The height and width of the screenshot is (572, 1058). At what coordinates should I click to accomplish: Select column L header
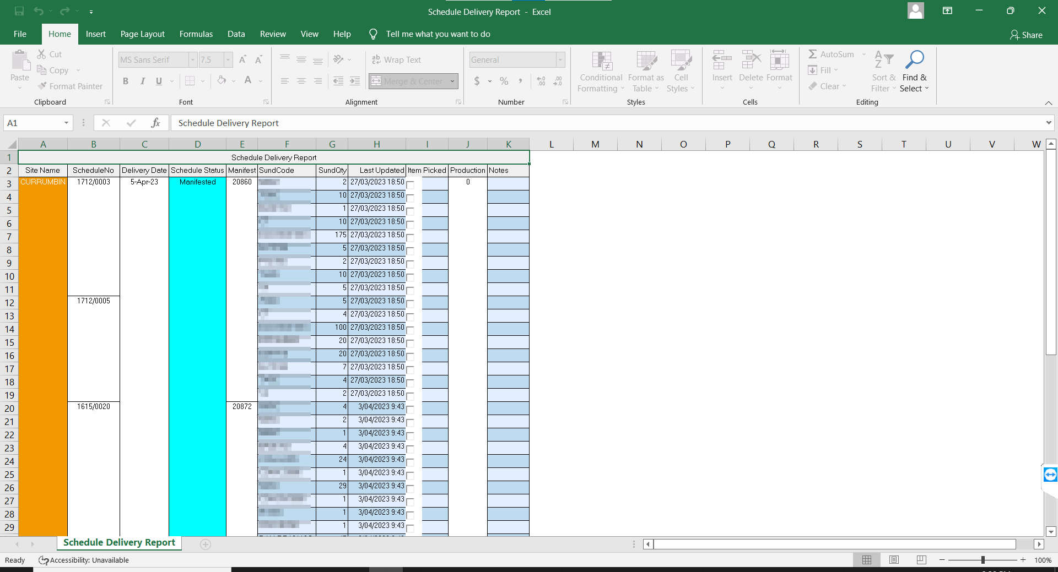[x=551, y=144]
